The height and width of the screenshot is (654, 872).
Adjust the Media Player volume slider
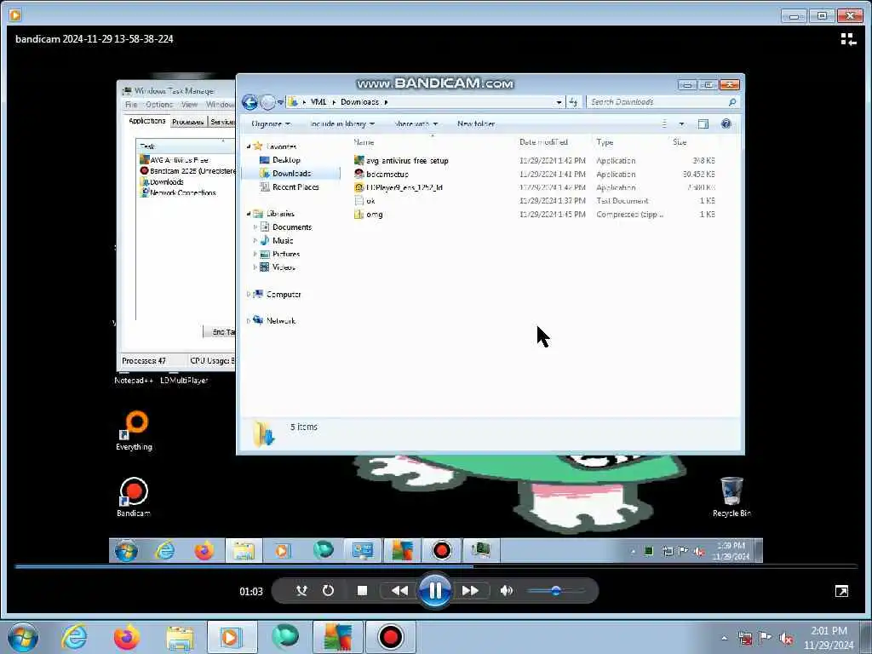[555, 591]
